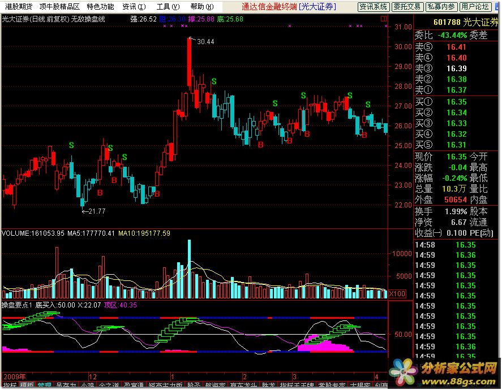Click the 收益 0.100 value
The image size is (502, 390).
[x=457, y=233]
